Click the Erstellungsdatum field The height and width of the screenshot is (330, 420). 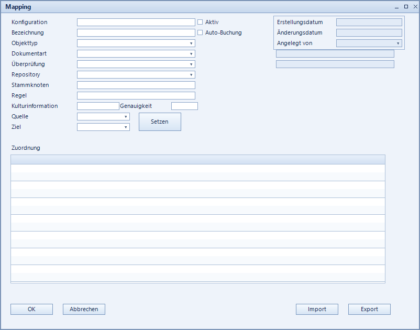[x=369, y=22]
